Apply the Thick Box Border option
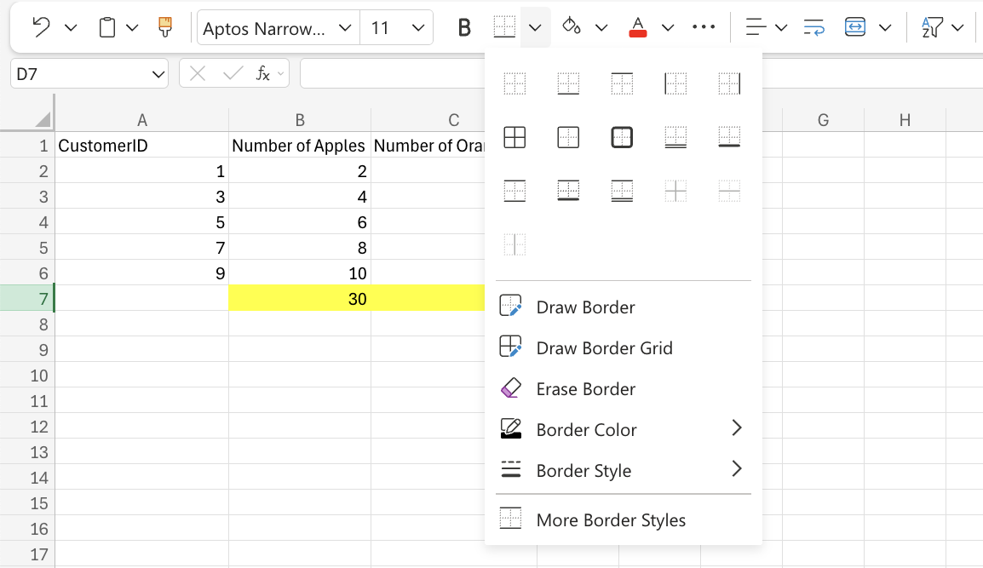 pos(622,135)
